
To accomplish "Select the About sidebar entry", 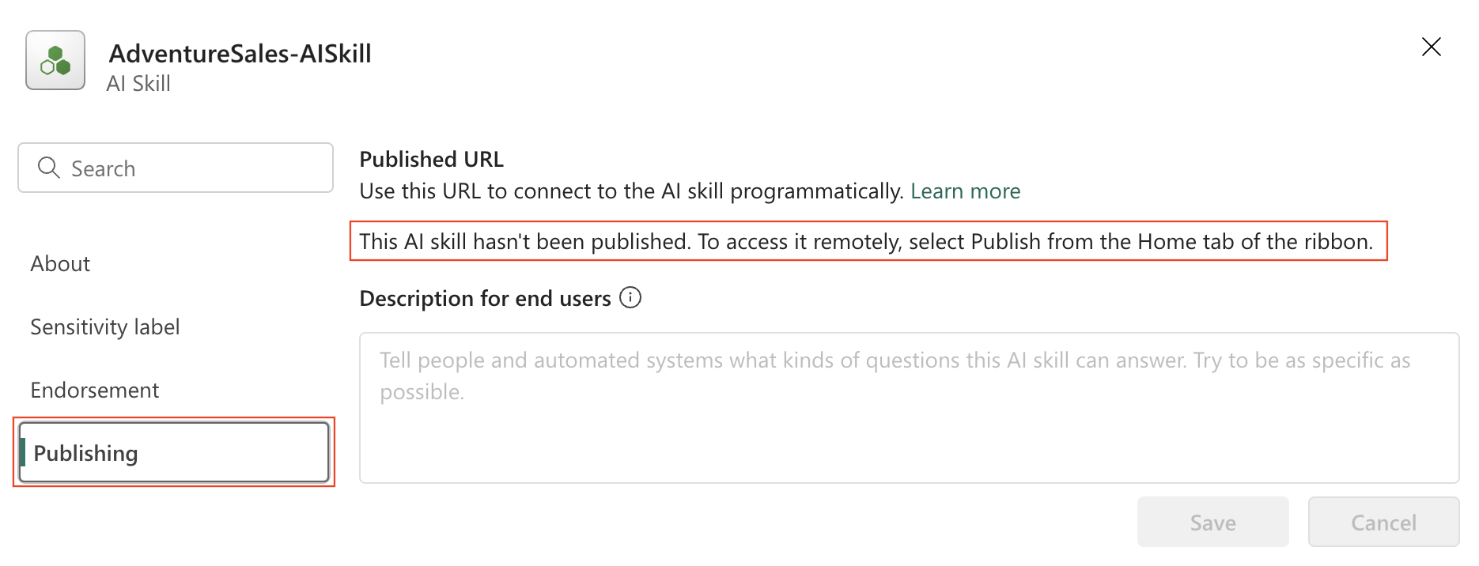I will coord(59,263).
